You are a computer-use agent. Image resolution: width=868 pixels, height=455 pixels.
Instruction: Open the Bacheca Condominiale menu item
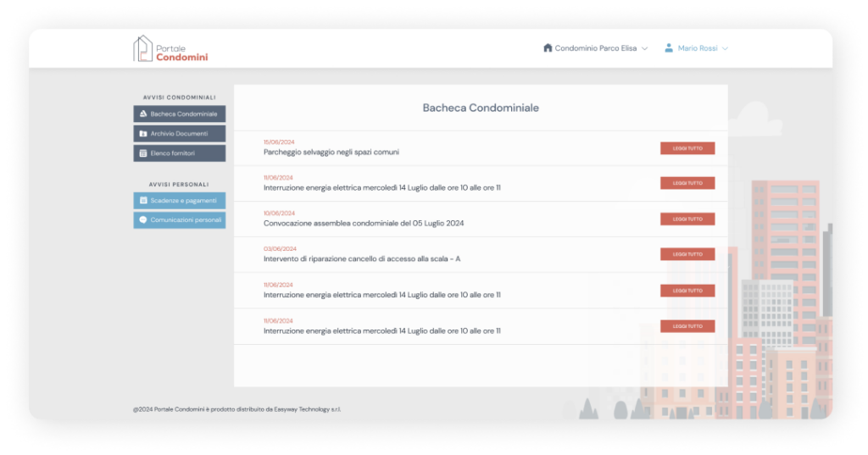184,114
